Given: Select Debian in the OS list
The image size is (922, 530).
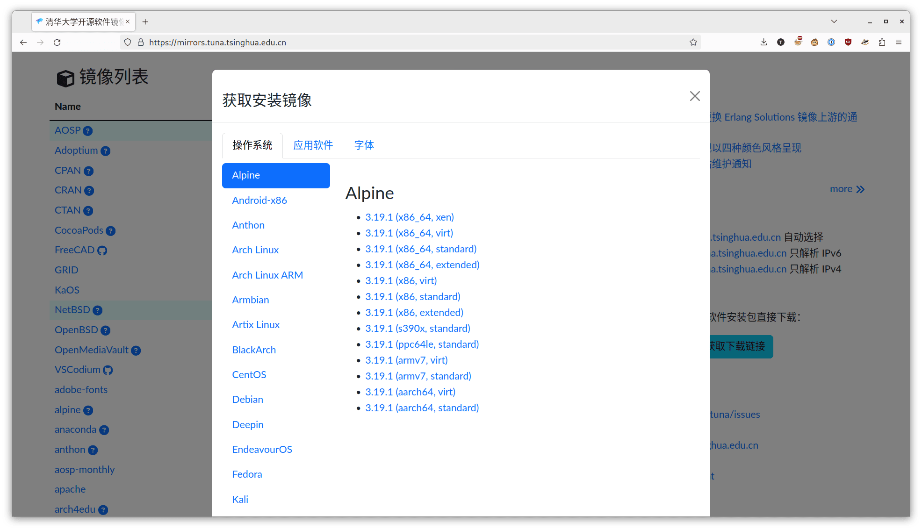Looking at the screenshot, I should 247,400.
